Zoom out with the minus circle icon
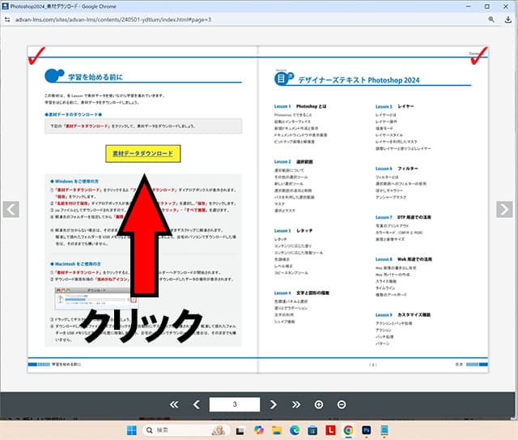Screen dimensions: 518x440 click(342, 404)
